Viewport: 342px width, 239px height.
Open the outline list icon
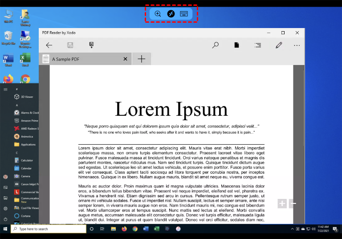(258, 45)
